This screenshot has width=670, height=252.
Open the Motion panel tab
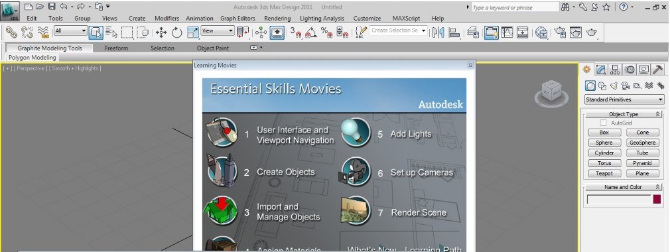tap(630, 69)
